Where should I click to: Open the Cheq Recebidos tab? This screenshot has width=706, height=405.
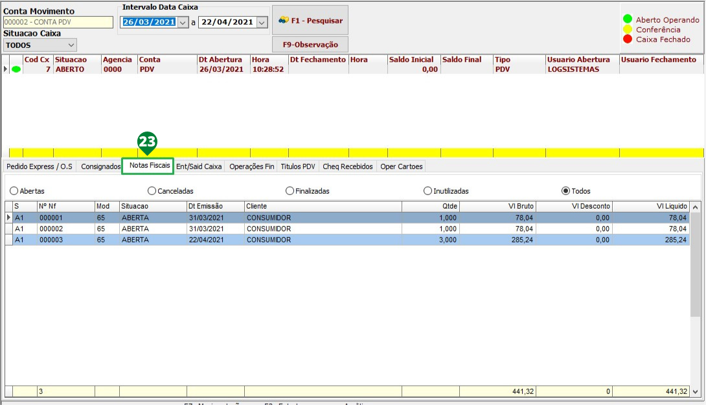tap(348, 167)
